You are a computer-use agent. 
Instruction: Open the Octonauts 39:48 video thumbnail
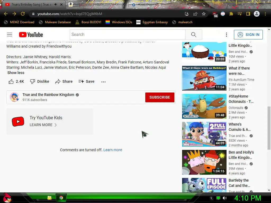point(204,106)
